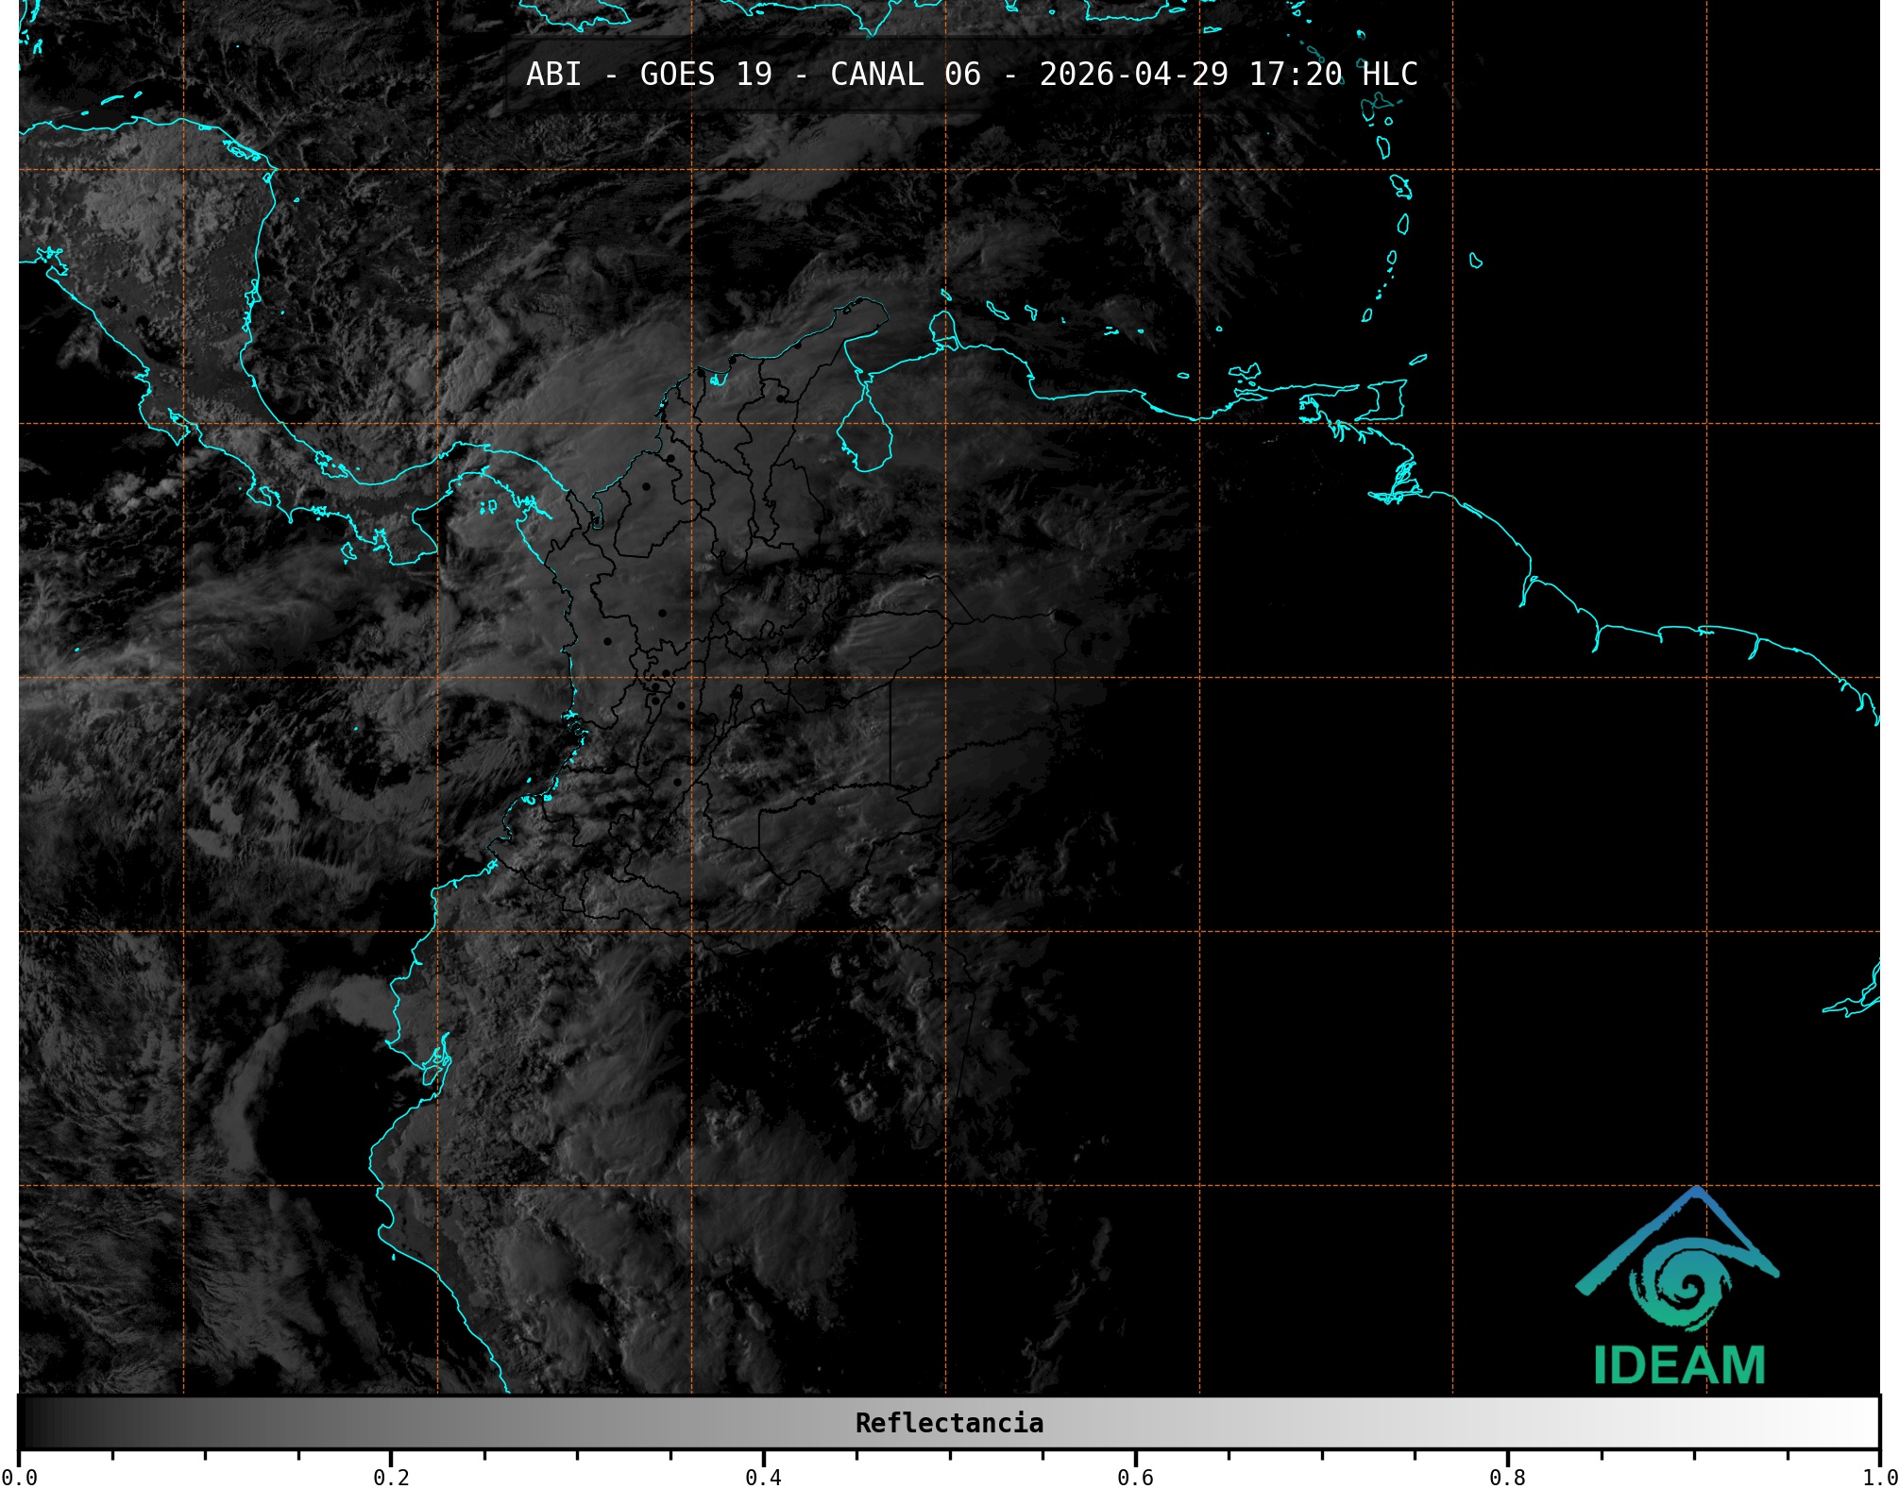The height and width of the screenshot is (1489, 1899).
Task: Click the IDEAM spiral hurricane logo
Action: point(1687,1288)
